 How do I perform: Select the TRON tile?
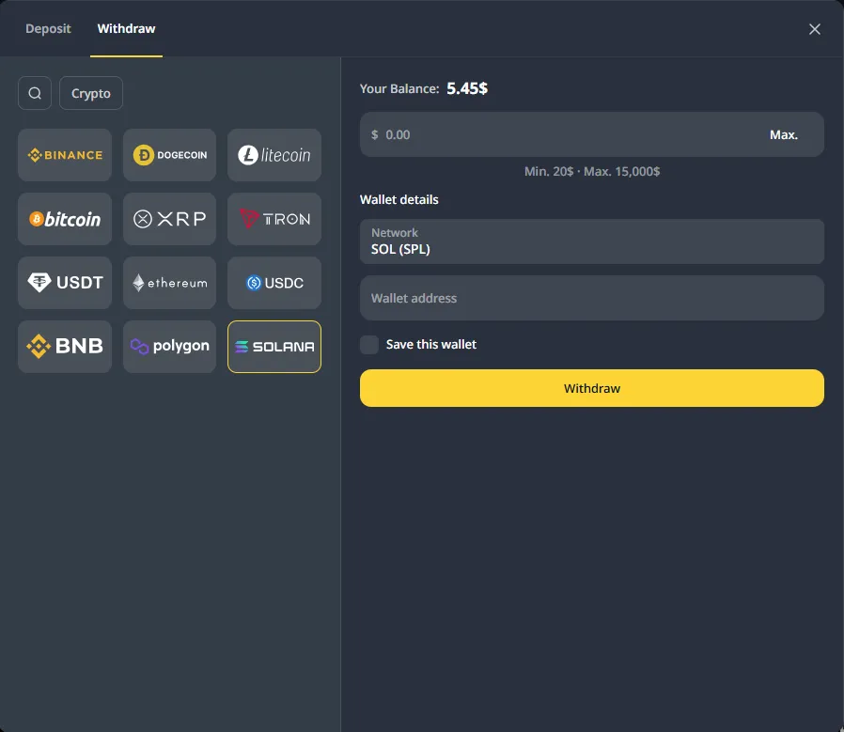(274, 219)
